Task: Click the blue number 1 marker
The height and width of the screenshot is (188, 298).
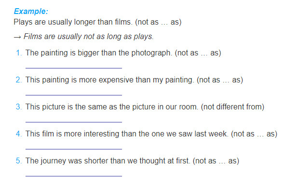Action: pos(19,53)
